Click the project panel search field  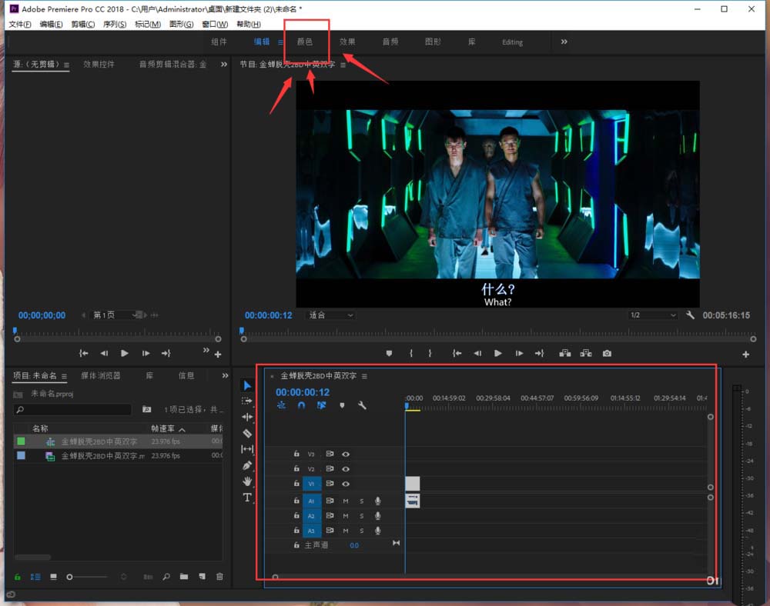pos(73,410)
